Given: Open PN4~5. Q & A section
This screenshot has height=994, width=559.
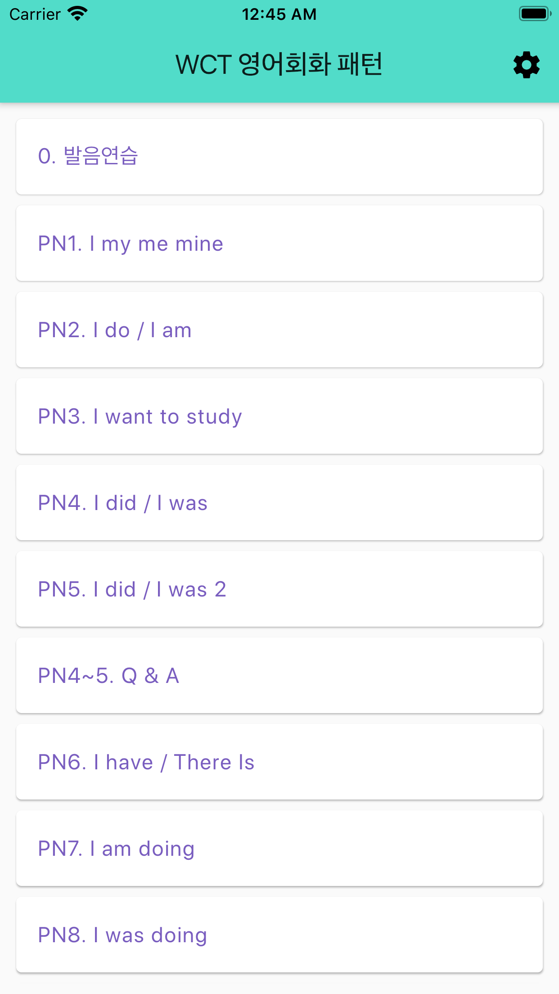Looking at the screenshot, I should point(279,675).
